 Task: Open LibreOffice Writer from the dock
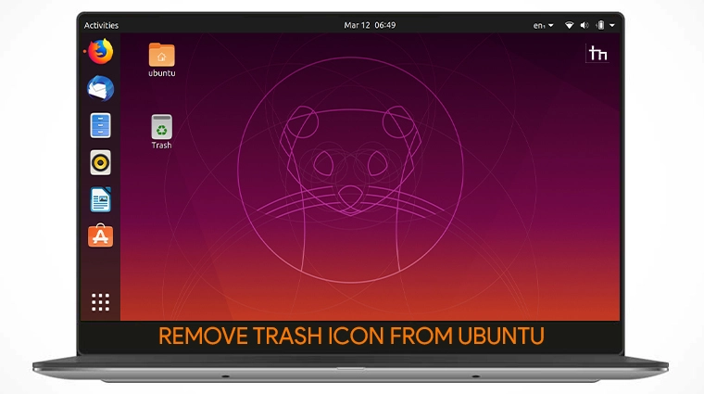click(x=100, y=199)
